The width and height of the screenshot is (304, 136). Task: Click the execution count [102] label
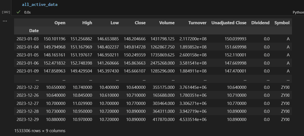6,12
